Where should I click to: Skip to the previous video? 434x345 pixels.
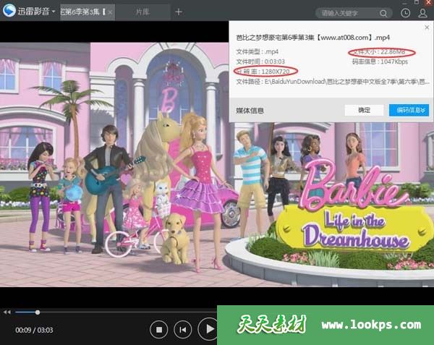point(184,330)
